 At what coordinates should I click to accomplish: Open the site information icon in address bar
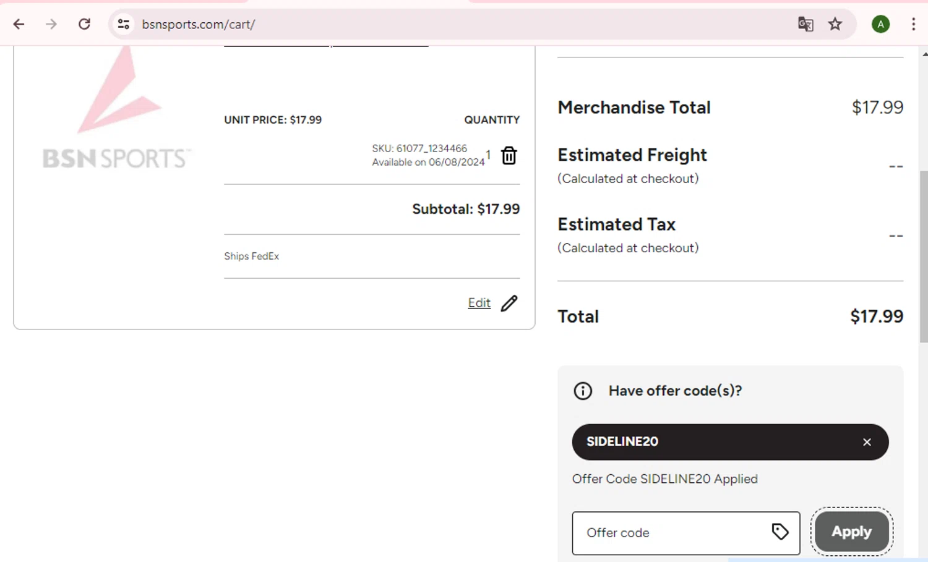tap(124, 24)
